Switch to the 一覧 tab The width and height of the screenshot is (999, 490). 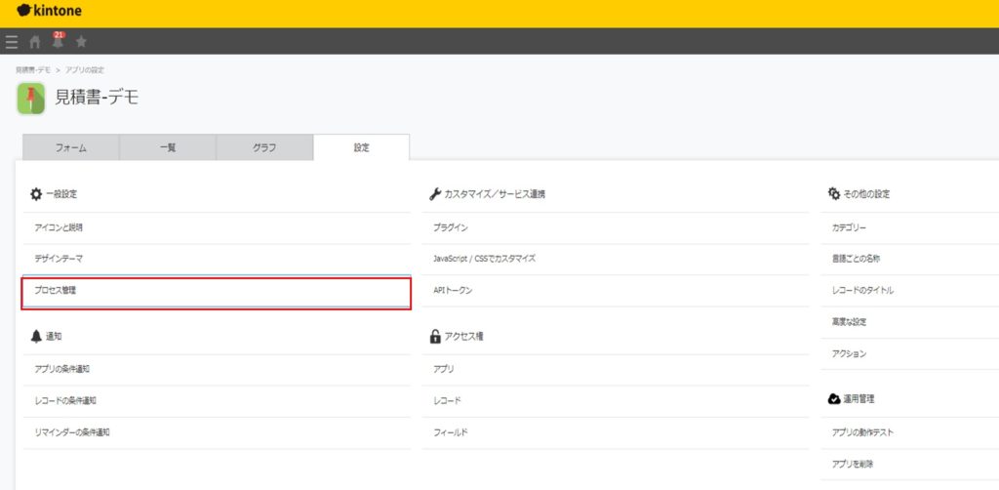(168, 147)
